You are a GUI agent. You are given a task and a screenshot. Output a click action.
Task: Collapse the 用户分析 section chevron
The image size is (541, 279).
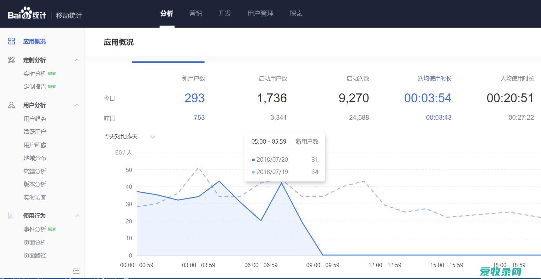77,105
